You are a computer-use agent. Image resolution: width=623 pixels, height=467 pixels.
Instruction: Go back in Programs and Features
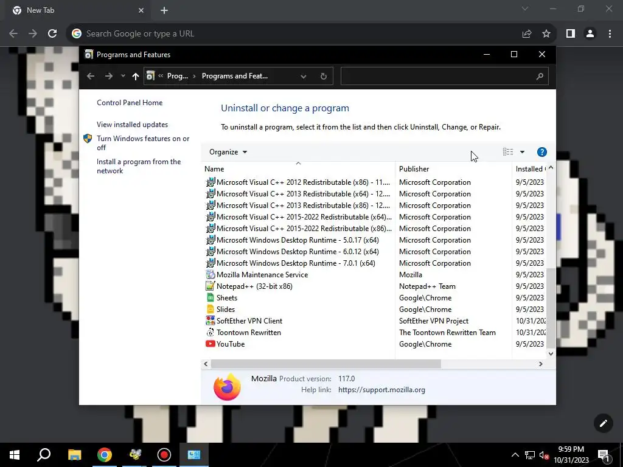click(x=91, y=76)
